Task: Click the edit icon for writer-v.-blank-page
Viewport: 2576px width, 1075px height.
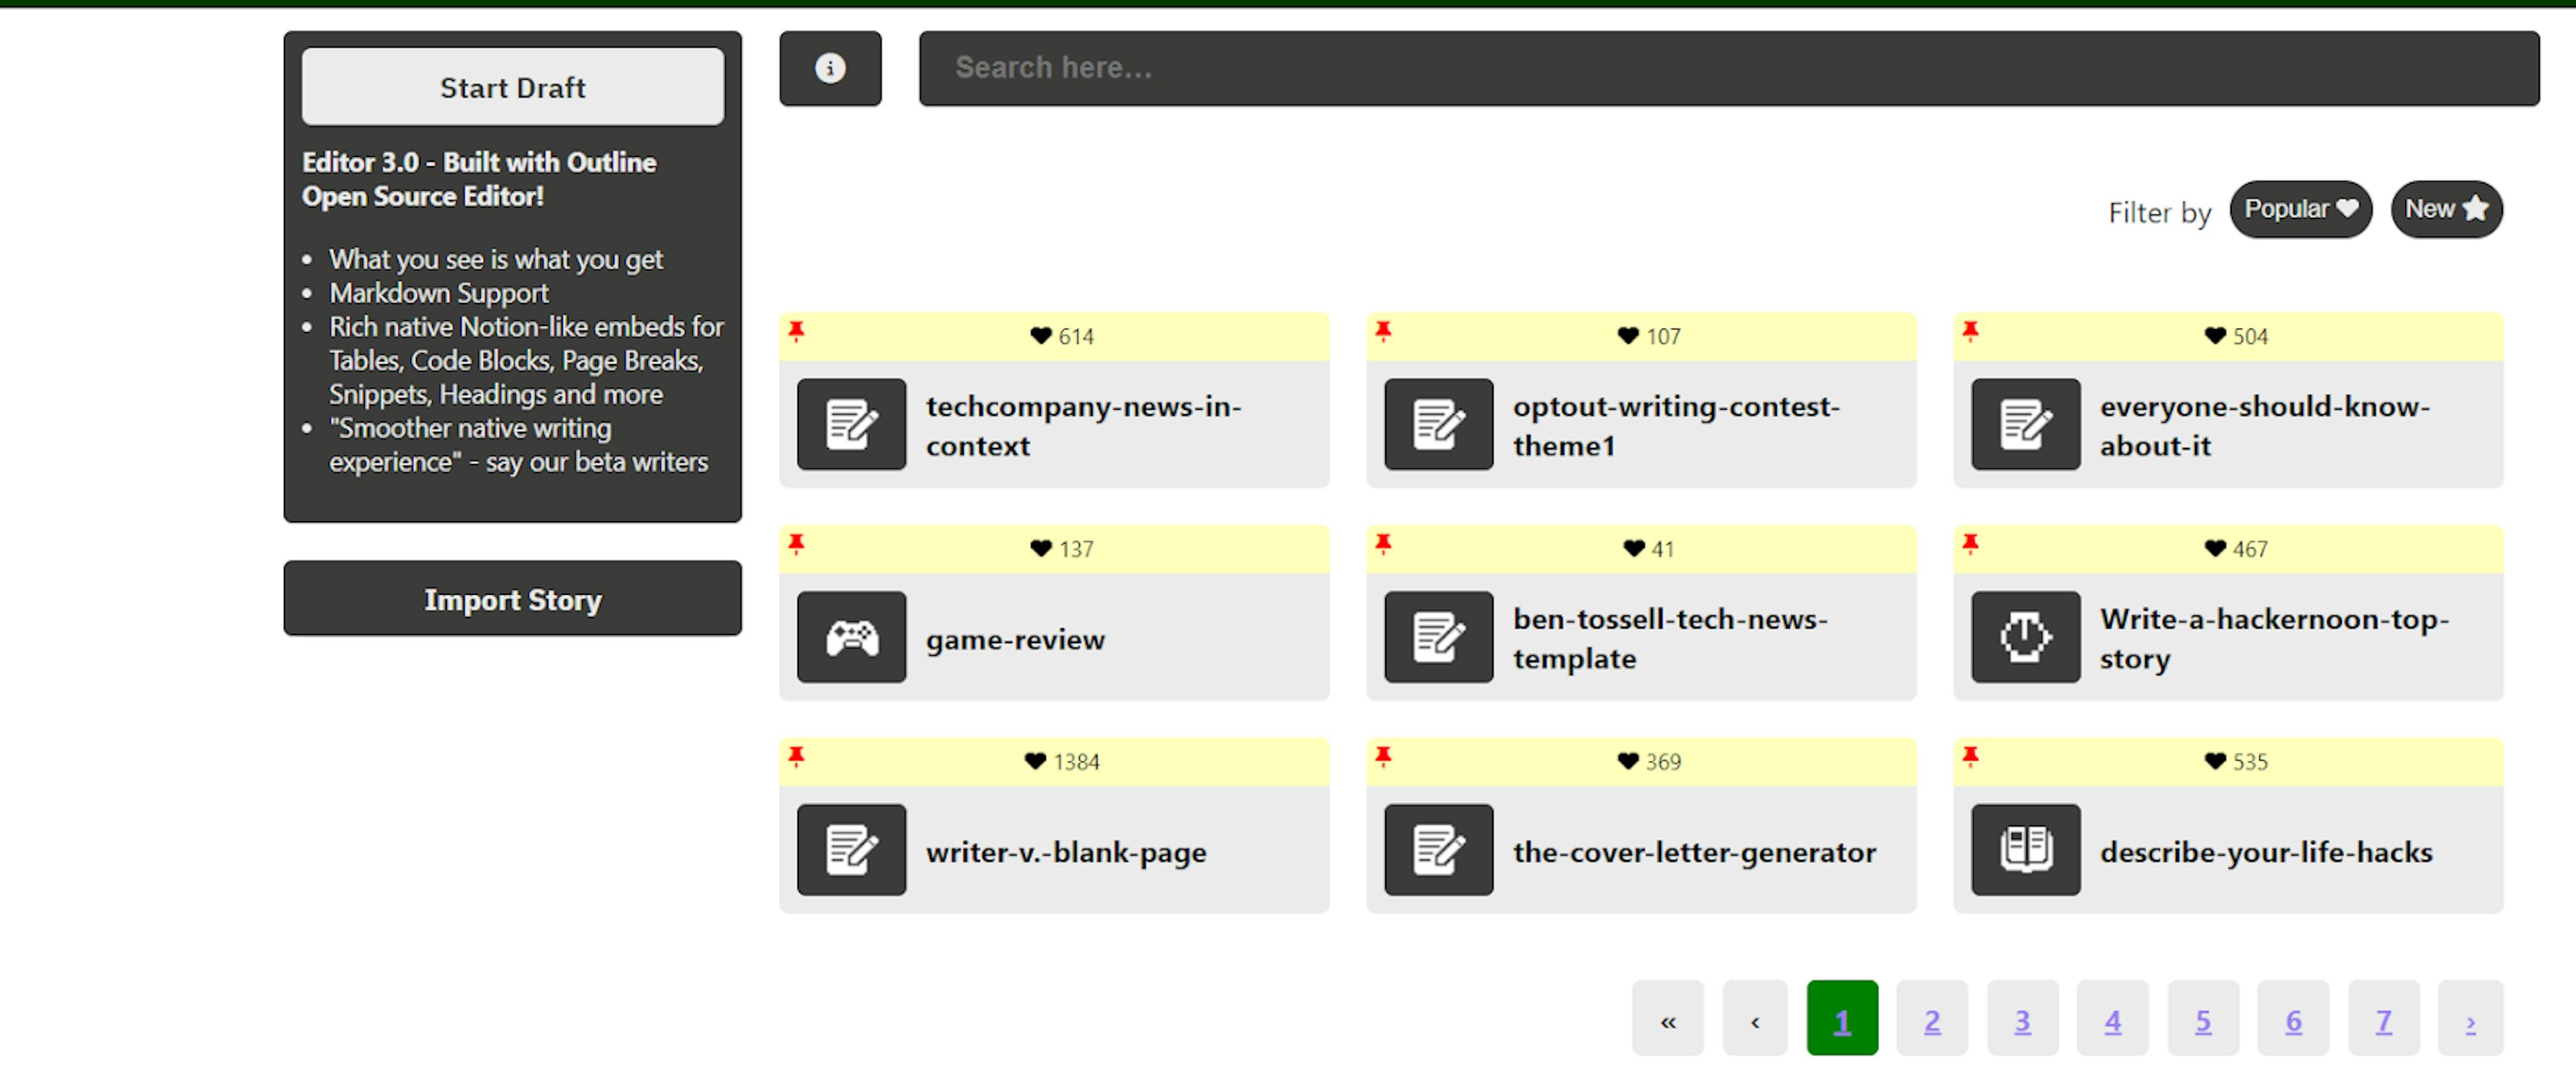Action: (851, 850)
